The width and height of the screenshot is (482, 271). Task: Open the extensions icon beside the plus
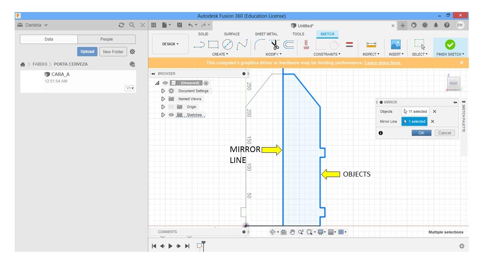414,25
